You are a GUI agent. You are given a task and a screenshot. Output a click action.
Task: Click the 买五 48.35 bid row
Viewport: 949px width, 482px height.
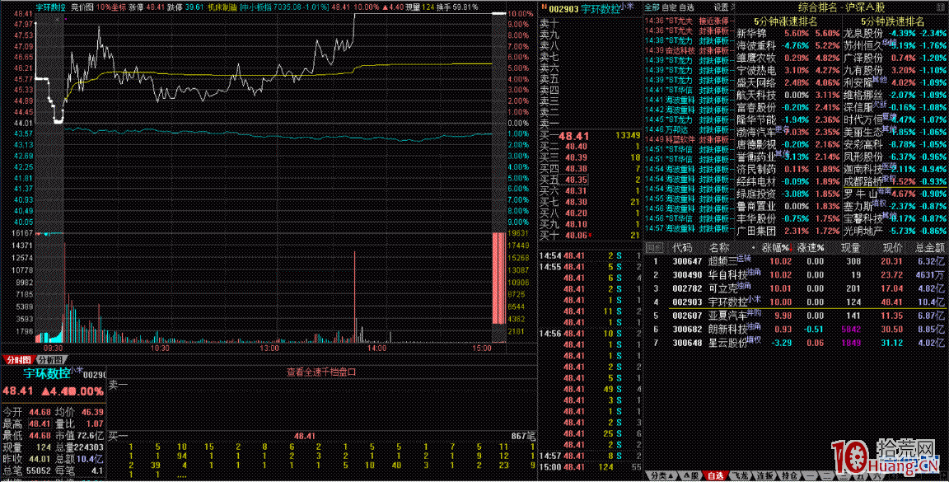coord(590,180)
